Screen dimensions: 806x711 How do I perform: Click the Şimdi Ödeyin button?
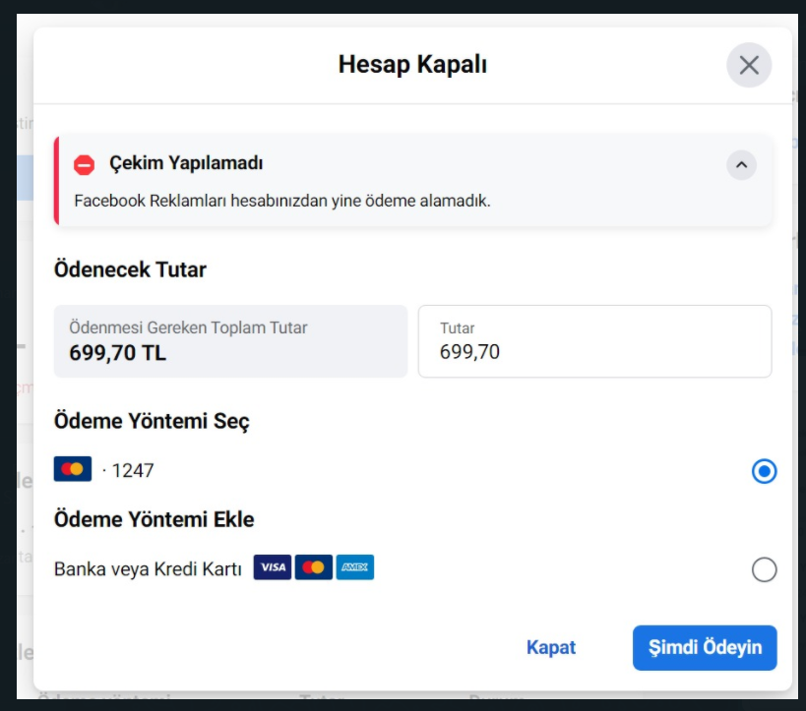[x=705, y=648]
